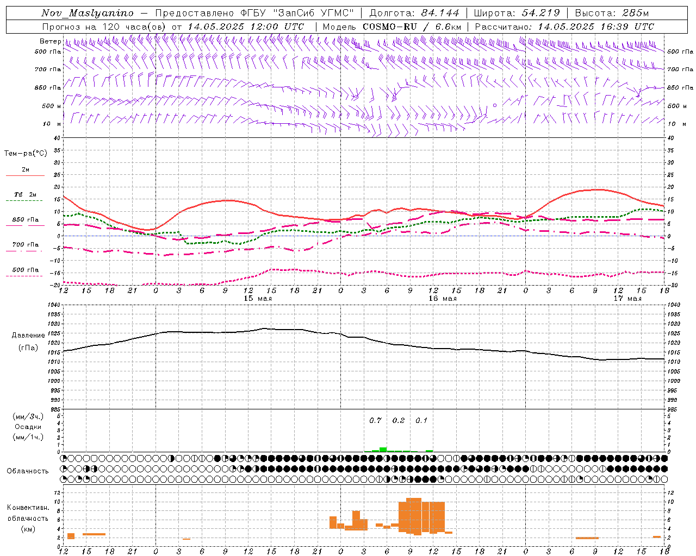
Task: Click the tallest green precipitation bar
Action: [383, 450]
